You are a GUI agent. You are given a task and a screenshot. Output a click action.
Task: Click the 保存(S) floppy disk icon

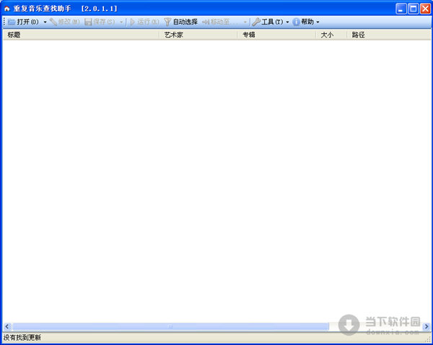(88, 22)
